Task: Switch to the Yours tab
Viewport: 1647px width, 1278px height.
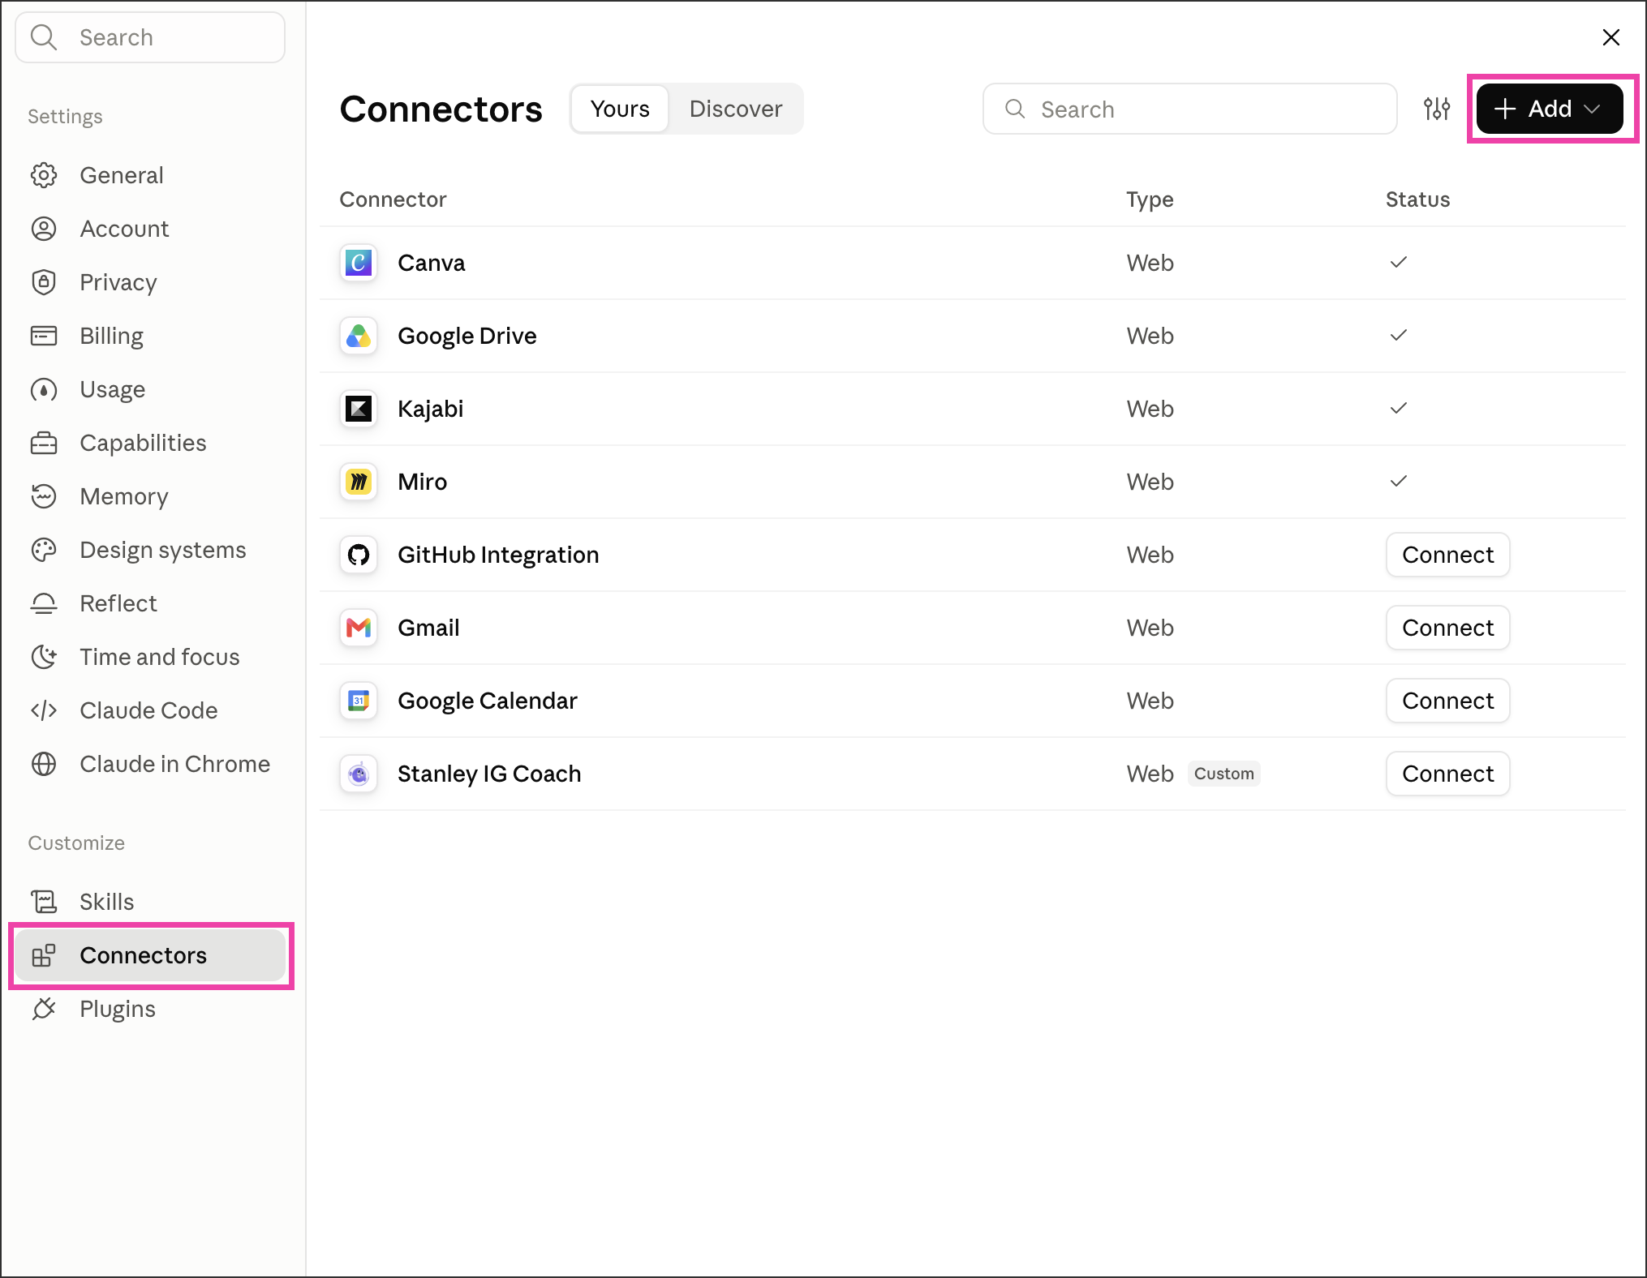Action: [620, 109]
